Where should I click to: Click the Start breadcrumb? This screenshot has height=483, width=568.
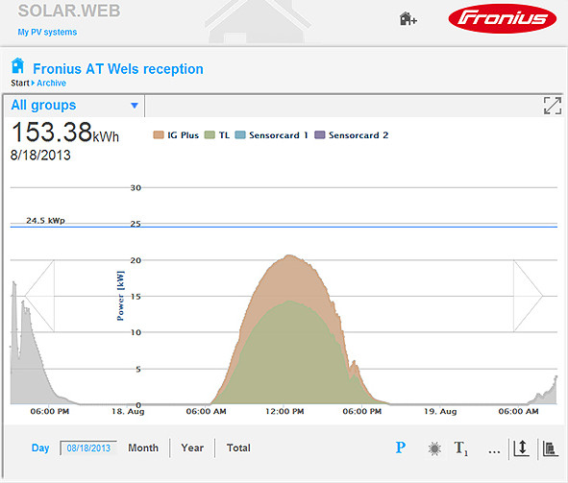[20, 84]
